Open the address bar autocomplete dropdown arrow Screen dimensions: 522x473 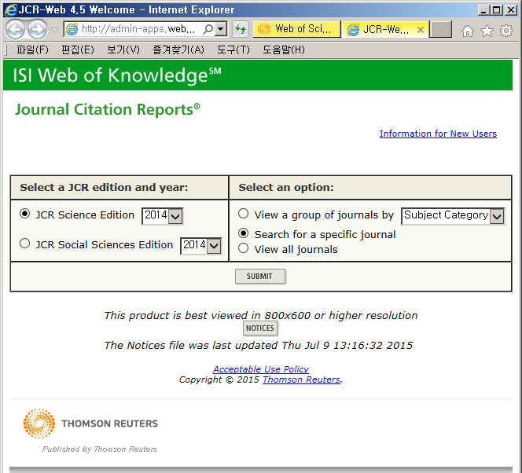pos(221,29)
